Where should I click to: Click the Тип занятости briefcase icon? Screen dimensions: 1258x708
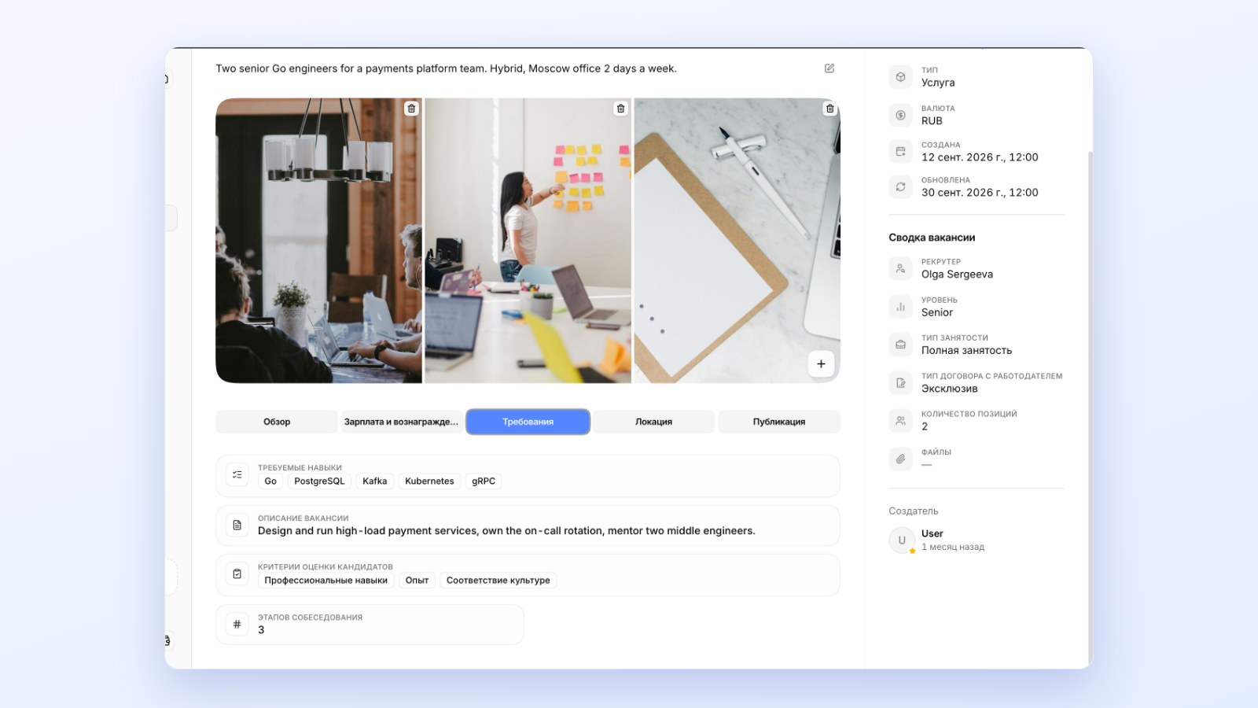click(x=901, y=345)
